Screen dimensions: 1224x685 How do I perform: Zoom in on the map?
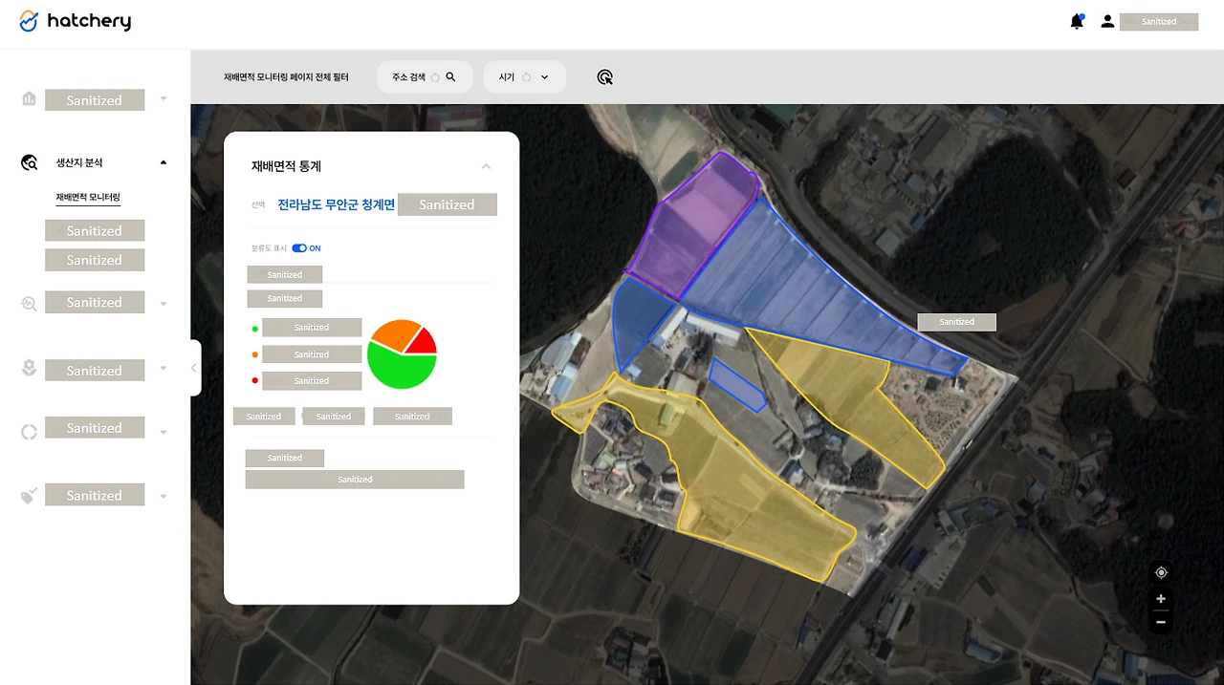pos(1161,599)
